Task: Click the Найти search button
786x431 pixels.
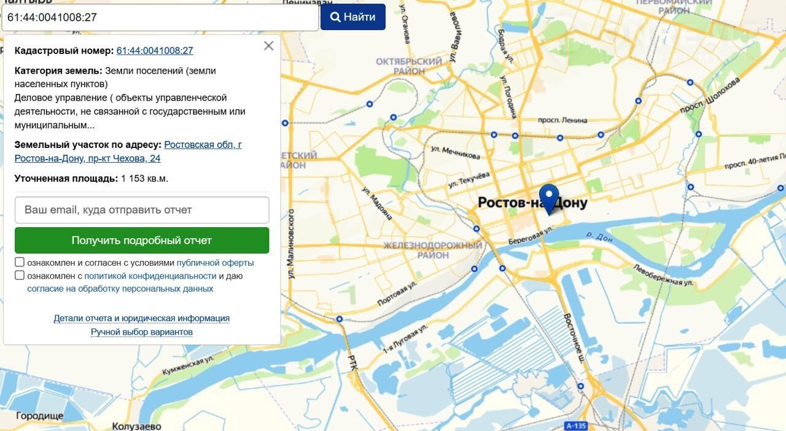Action: [x=353, y=17]
